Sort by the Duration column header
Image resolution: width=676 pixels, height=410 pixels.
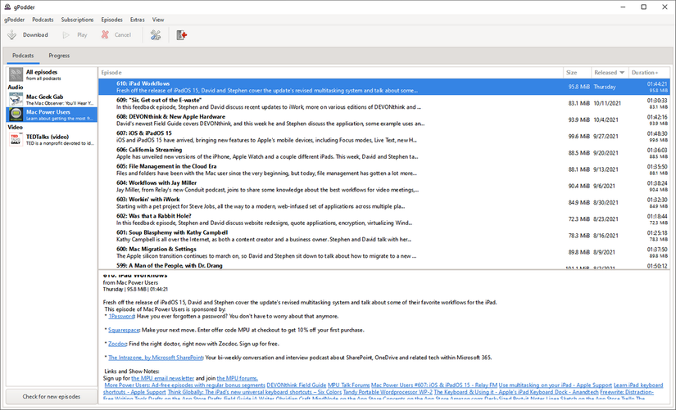click(x=649, y=72)
